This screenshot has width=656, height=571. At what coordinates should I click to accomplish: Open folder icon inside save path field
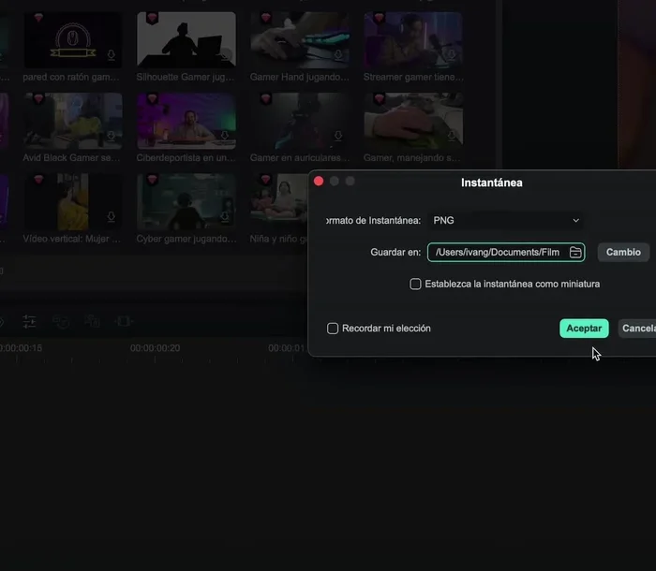pos(575,252)
